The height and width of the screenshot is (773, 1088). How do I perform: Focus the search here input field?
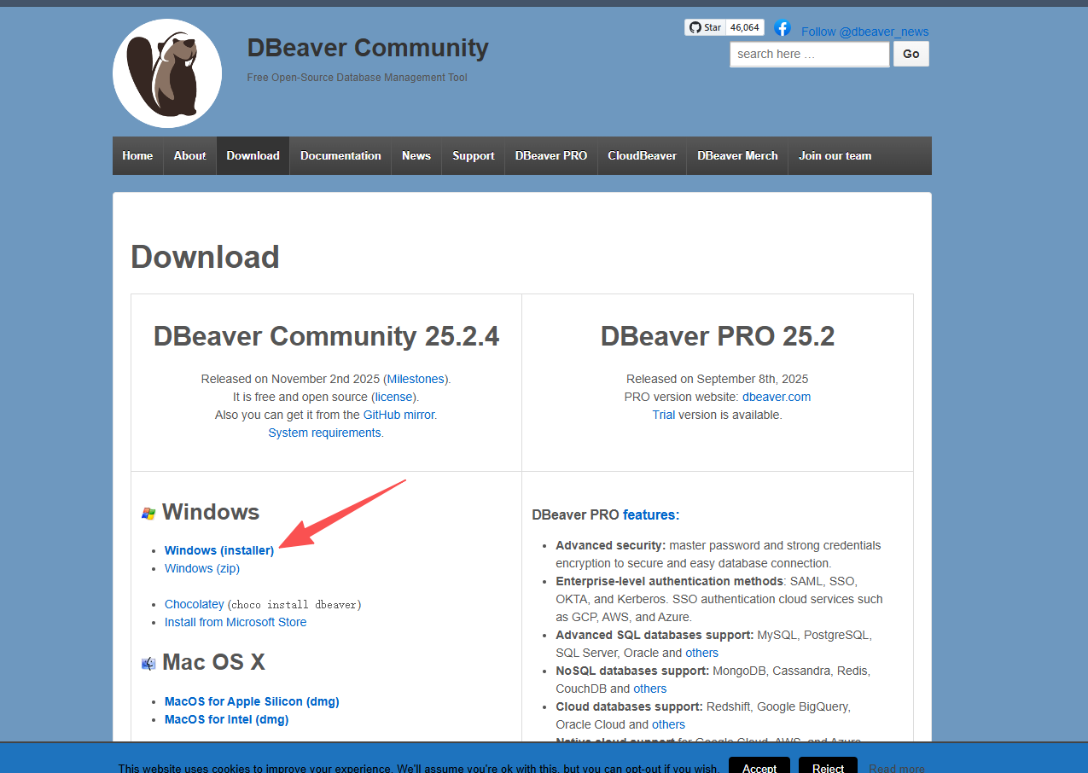point(810,54)
